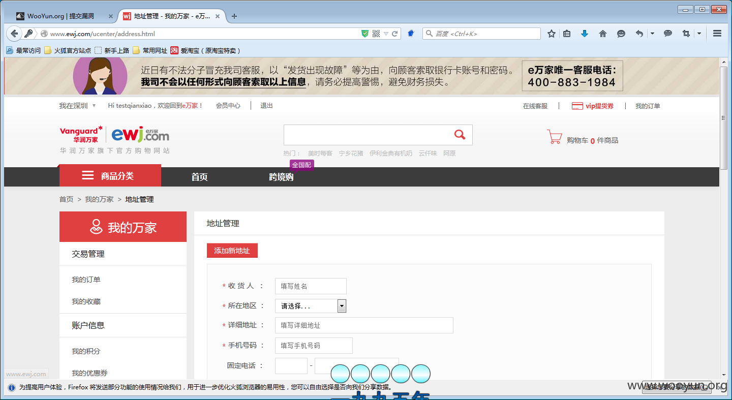
Task: Open 我的订单 in the sidebar
Action: pos(86,280)
